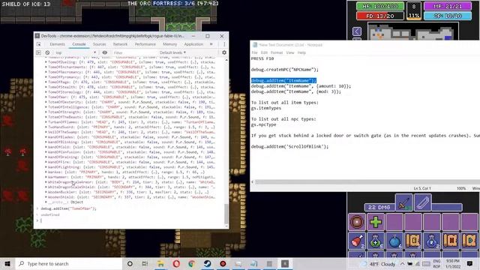Expand the WarHammer object entry

[46, 177]
